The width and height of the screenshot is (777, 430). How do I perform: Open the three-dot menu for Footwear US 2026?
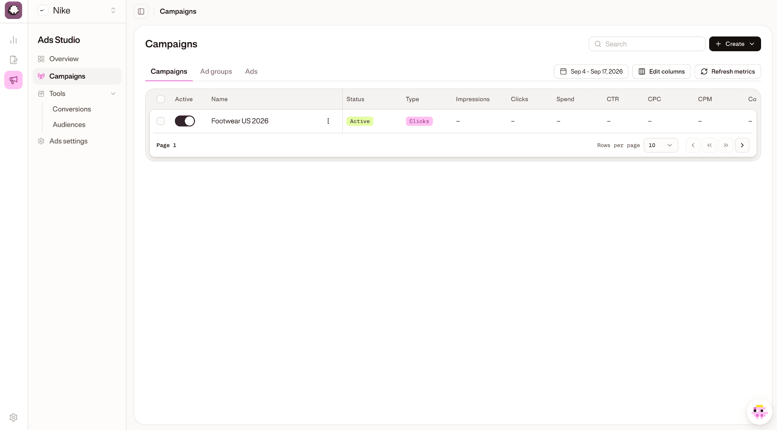[x=328, y=121]
